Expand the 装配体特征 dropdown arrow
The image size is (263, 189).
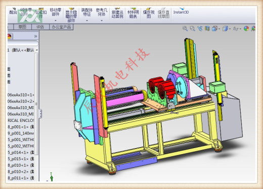coord(87,21)
